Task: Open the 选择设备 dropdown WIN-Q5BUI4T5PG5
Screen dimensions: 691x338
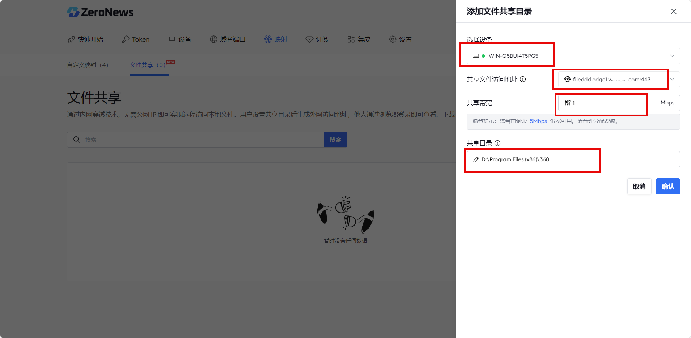Action: pyautogui.click(x=573, y=56)
